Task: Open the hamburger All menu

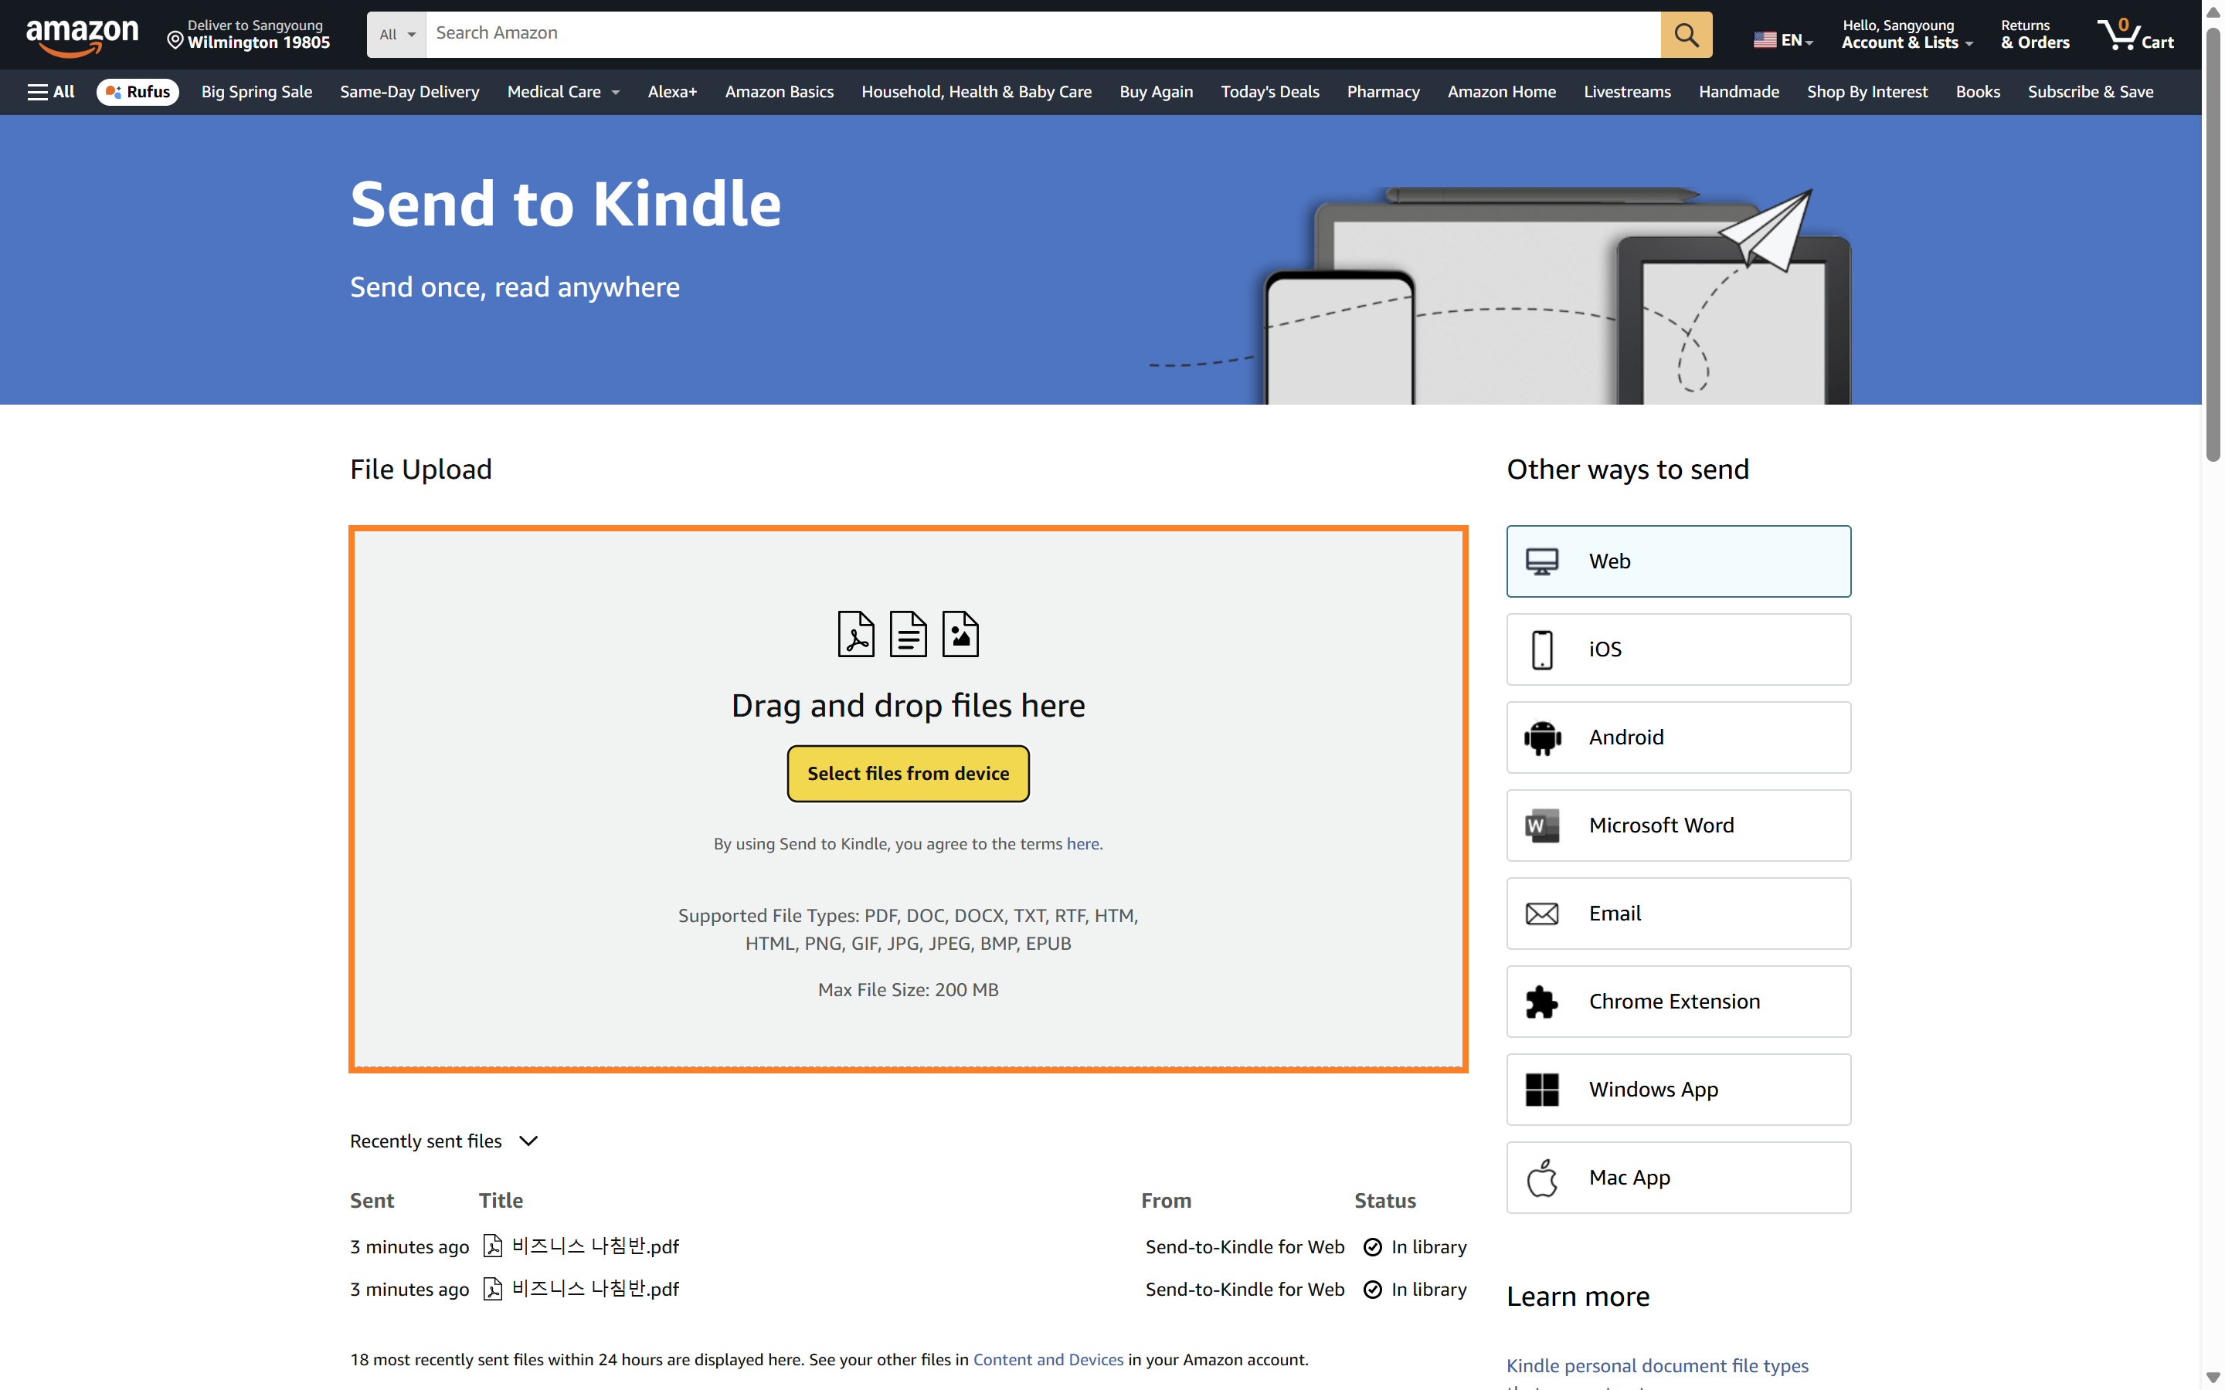Action: pos(50,92)
